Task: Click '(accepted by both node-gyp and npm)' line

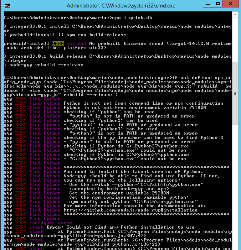Action: 119,189
